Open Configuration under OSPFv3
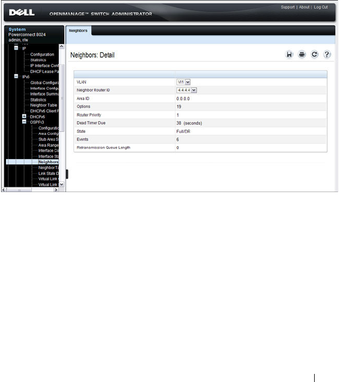The width and height of the screenshot is (346, 382). pyautogui.click(x=49, y=128)
